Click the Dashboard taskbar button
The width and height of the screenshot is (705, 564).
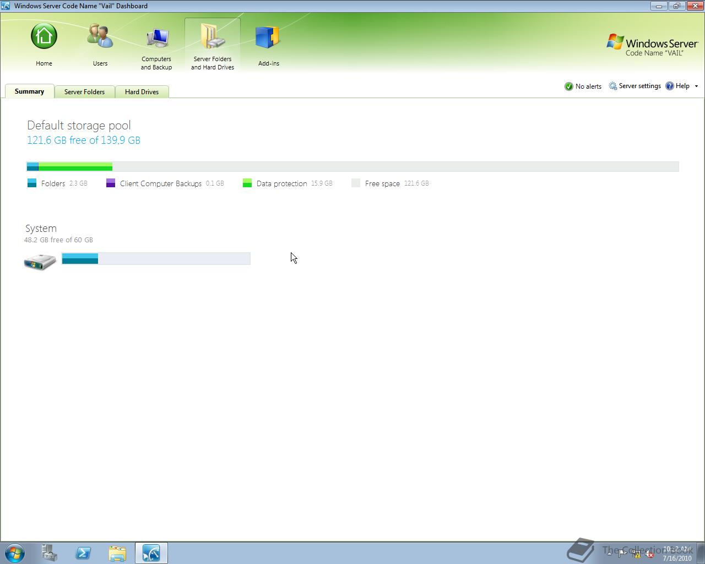point(151,553)
